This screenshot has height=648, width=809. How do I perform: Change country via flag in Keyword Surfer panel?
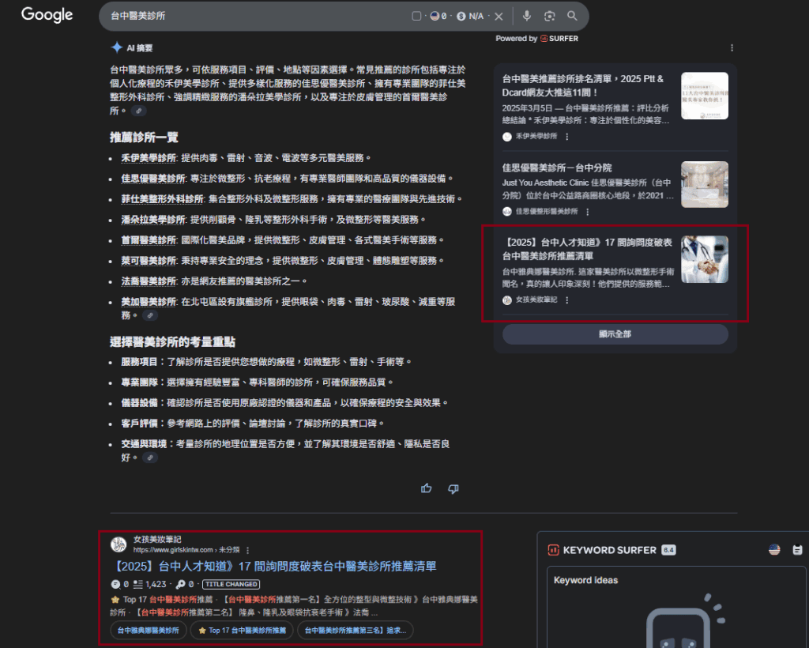pos(774,550)
